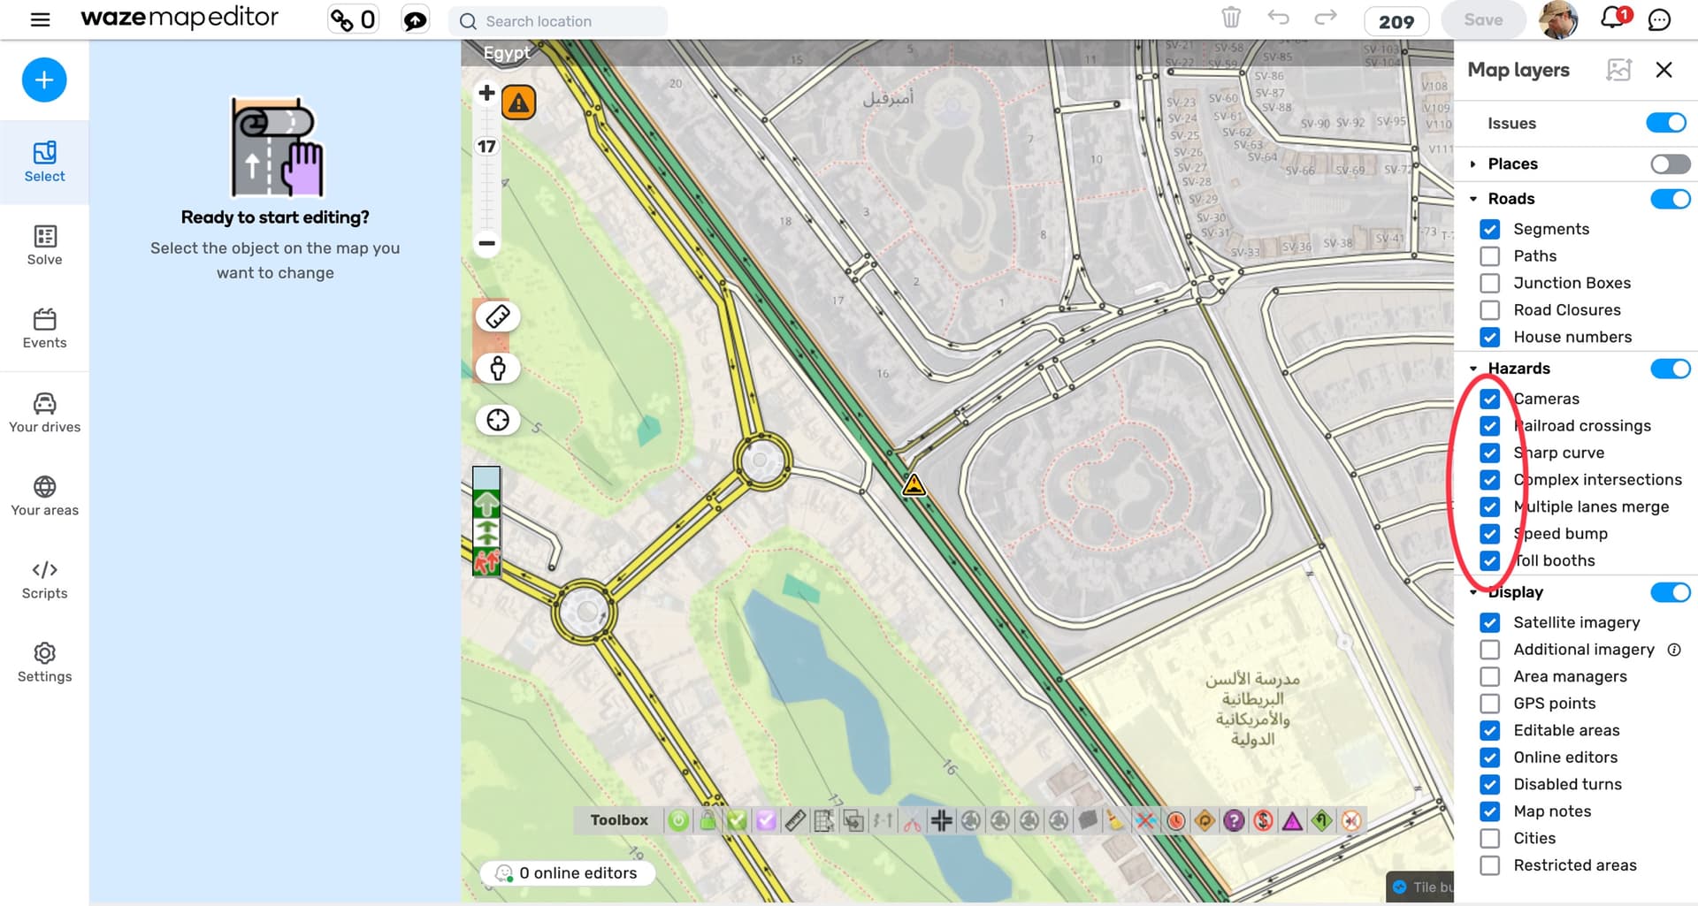Image resolution: width=1698 pixels, height=906 pixels.
Task: Click the 0 online editors button
Action: tap(568, 873)
